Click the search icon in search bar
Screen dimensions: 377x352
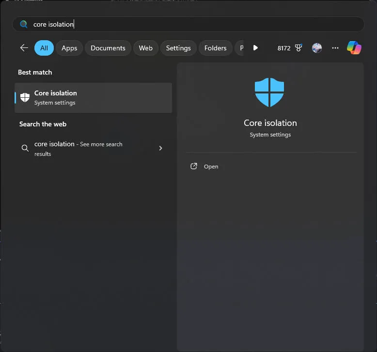[23, 24]
